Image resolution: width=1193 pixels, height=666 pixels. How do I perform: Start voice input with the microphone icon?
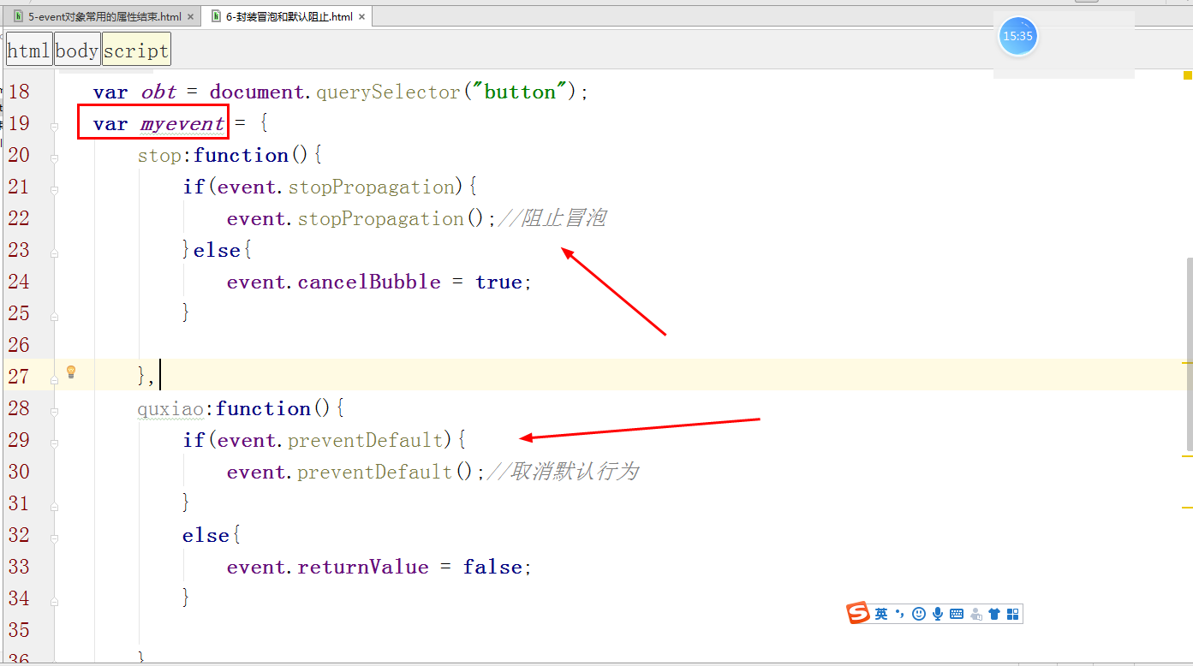(937, 613)
